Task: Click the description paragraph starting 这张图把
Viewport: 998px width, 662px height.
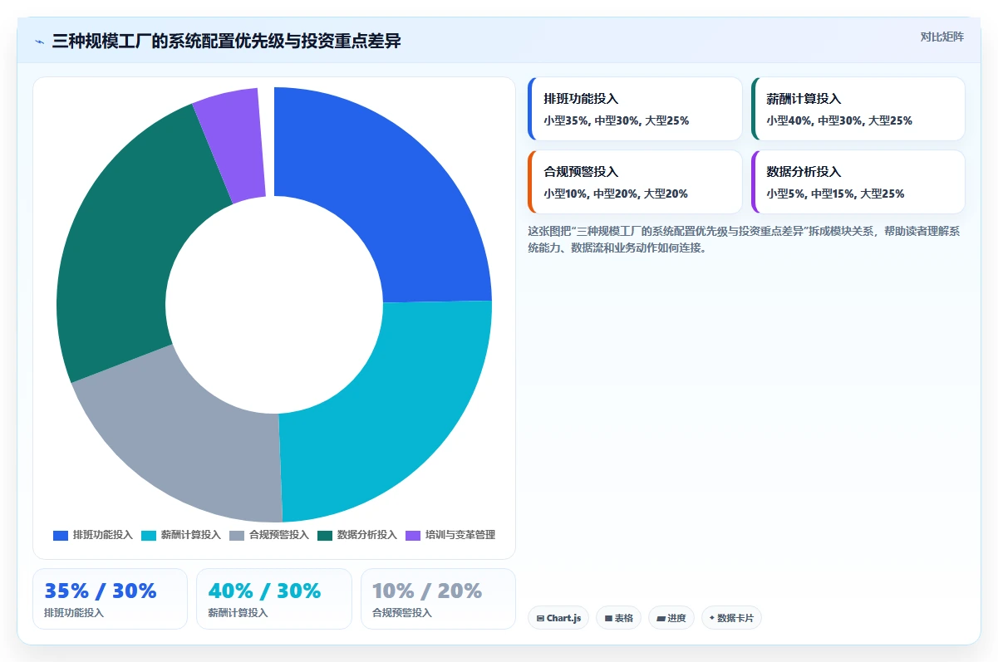Action: pos(744,239)
